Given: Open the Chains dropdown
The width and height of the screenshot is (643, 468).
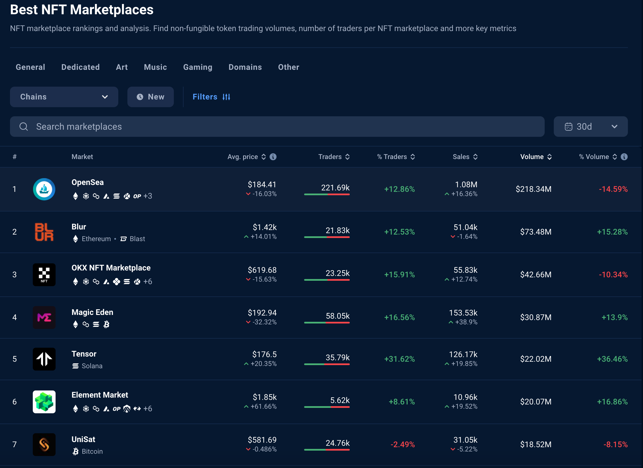Looking at the screenshot, I should [x=64, y=97].
